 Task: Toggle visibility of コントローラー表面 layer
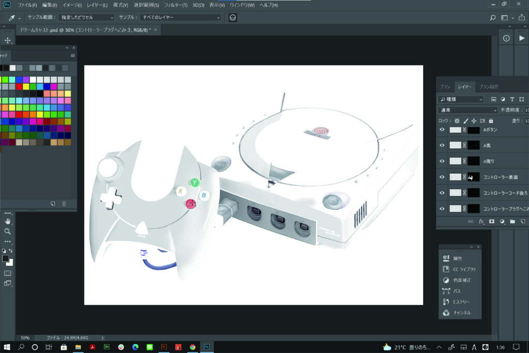(x=442, y=177)
